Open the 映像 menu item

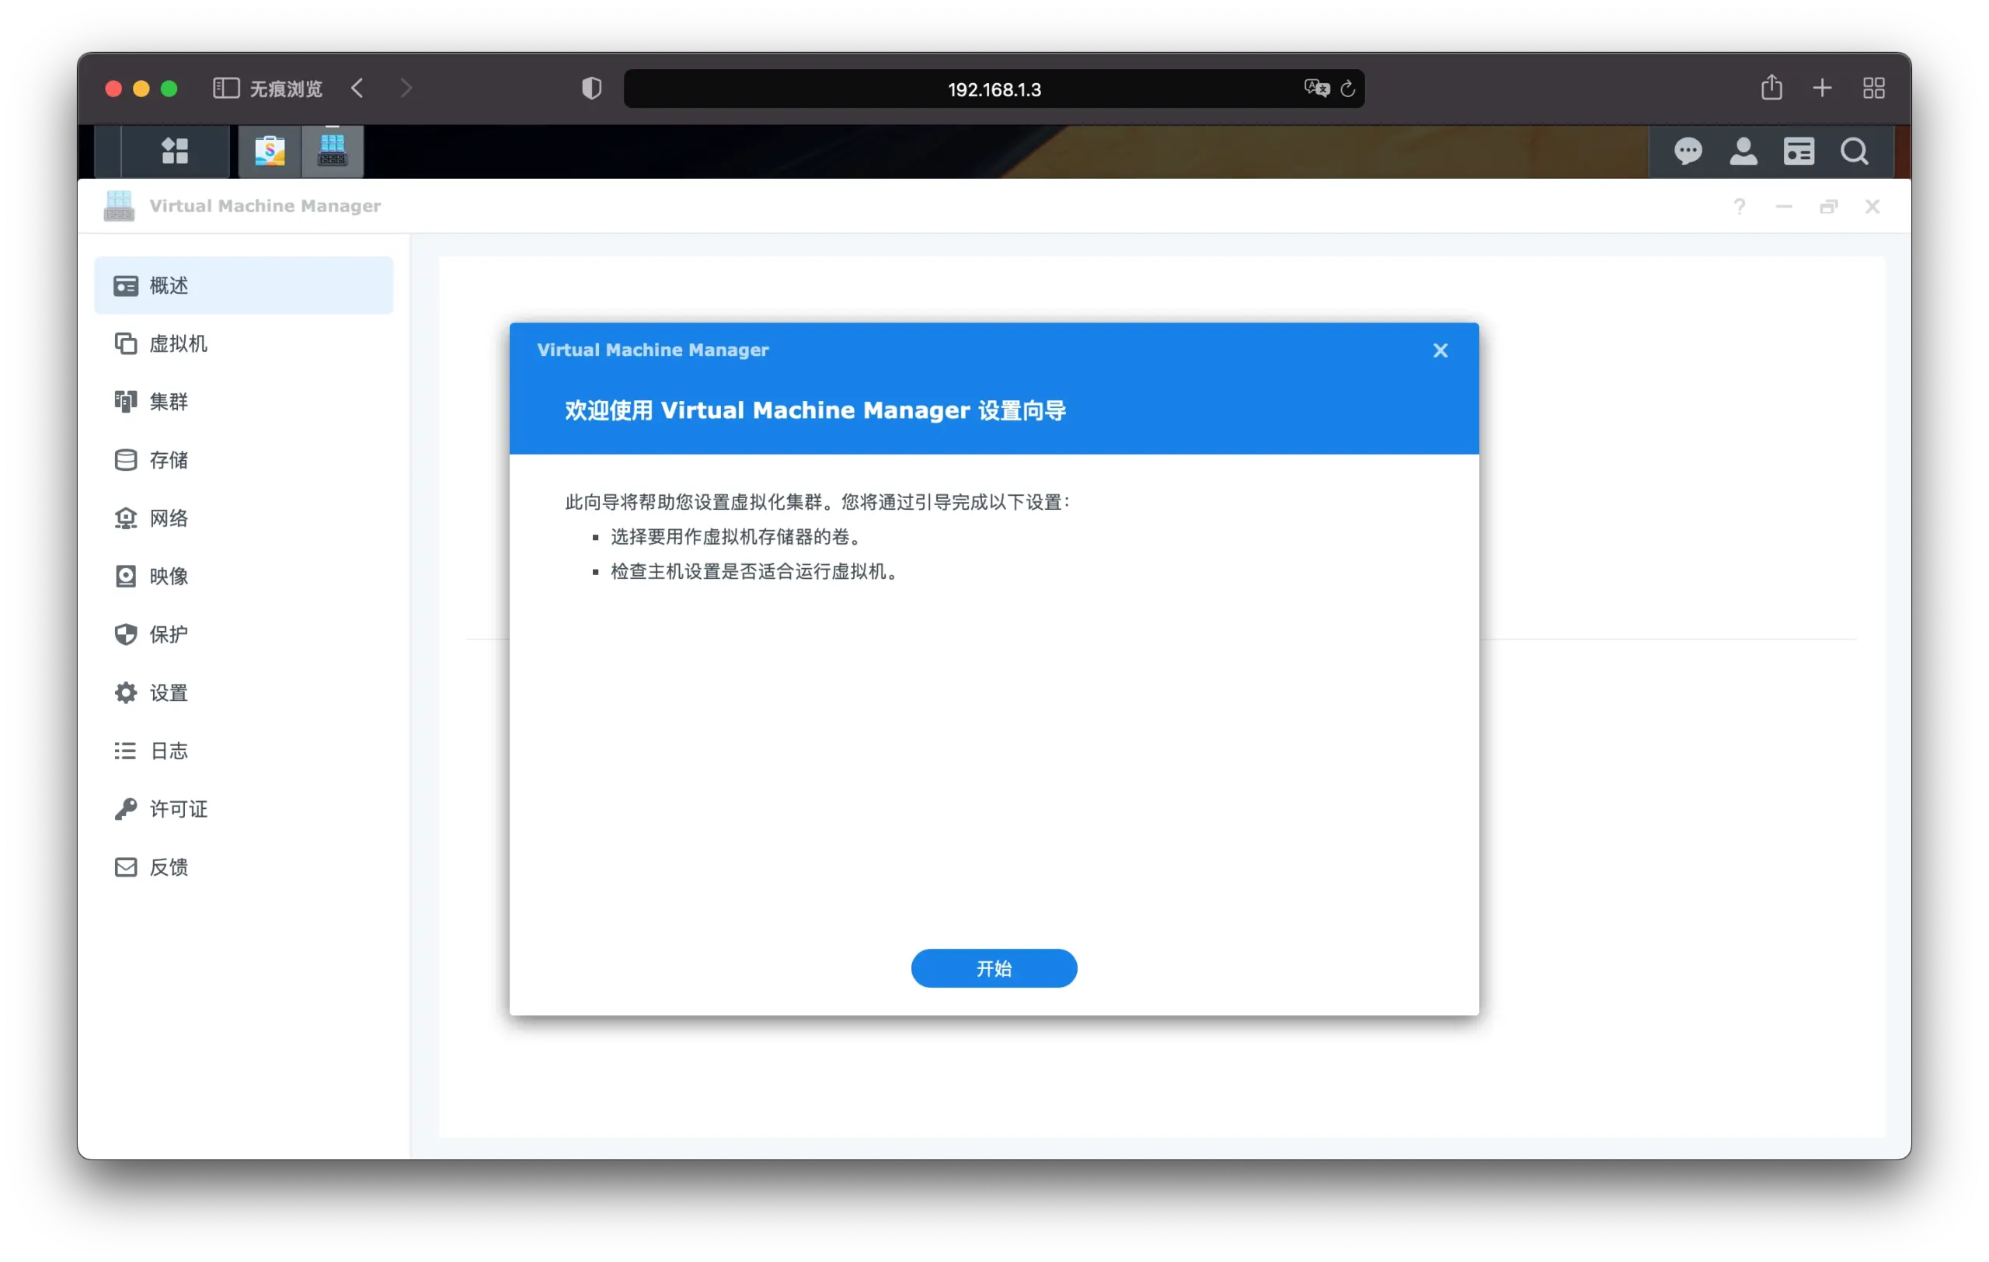point(244,577)
